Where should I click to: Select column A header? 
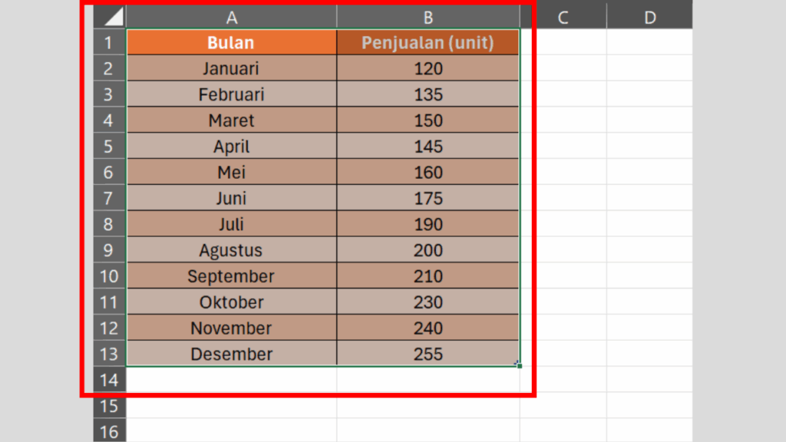click(231, 17)
